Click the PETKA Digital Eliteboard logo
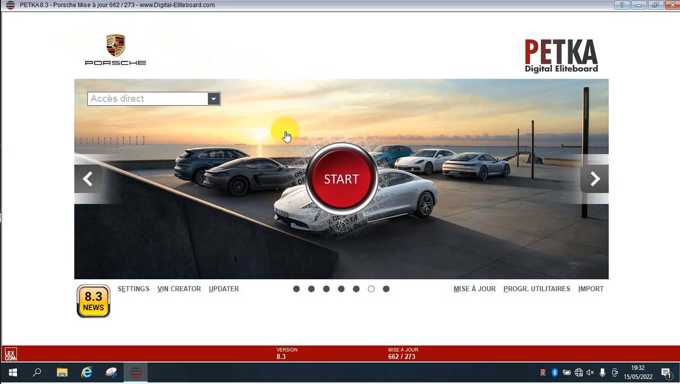The width and height of the screenshot is (680, 384). (x=561, y=56)
